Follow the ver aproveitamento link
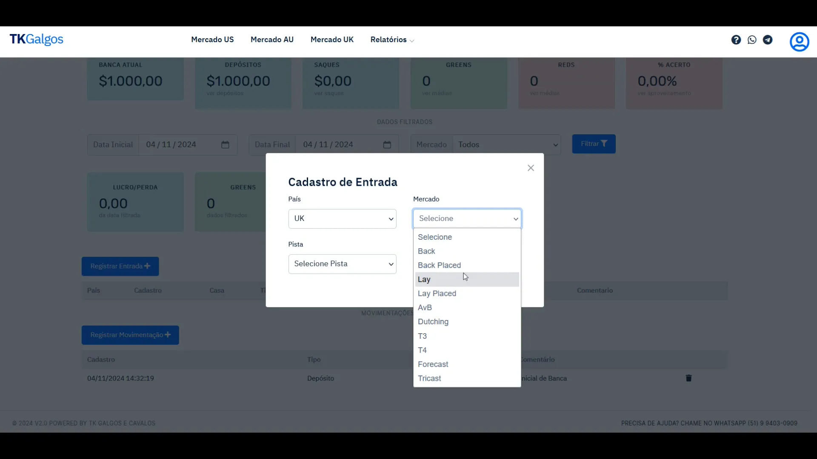 click(664, 93)
